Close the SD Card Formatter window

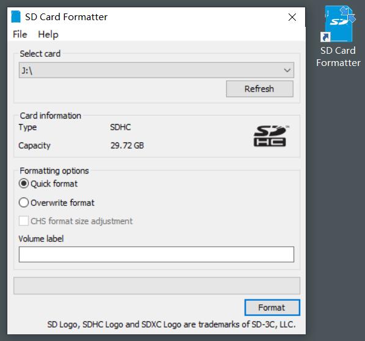point(292,17)
